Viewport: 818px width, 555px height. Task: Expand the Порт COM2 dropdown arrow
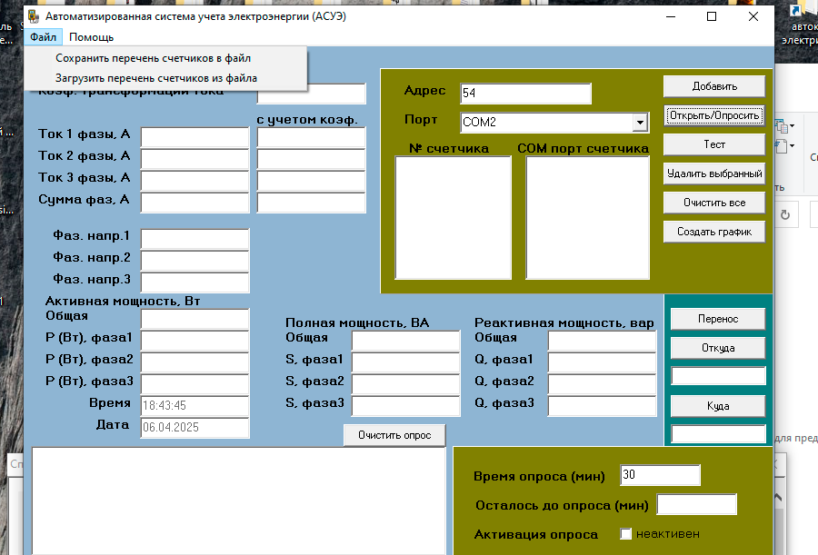click(640, 123)
